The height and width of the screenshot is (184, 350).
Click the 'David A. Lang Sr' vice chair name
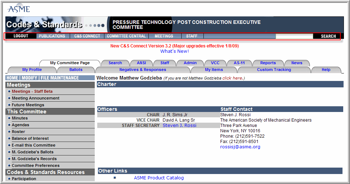tap(178, 120)
